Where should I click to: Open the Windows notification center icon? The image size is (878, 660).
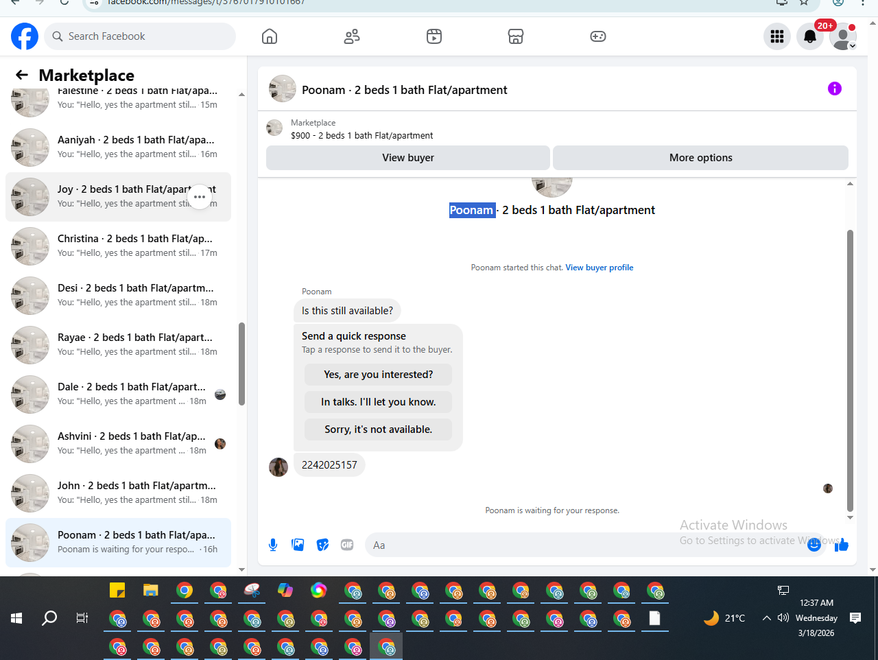point(855,618)
